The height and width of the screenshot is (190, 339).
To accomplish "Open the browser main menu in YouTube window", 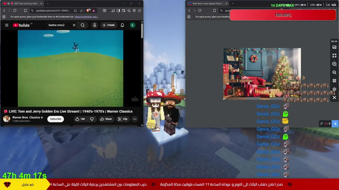I will (x=139, y=11).
